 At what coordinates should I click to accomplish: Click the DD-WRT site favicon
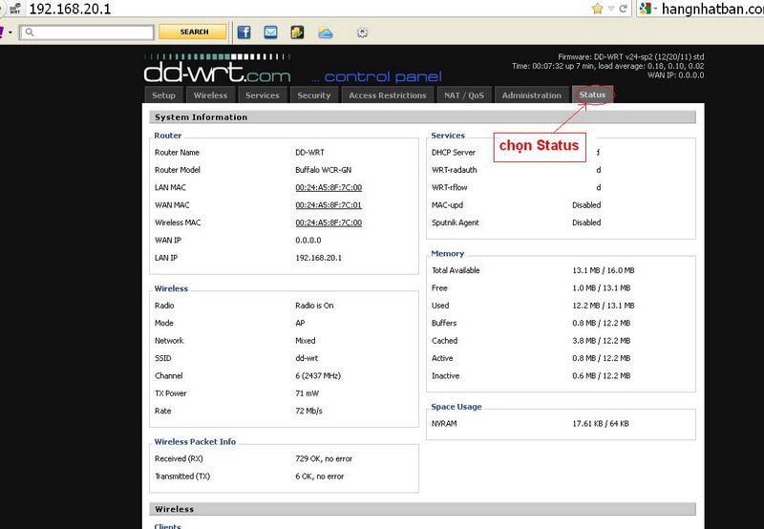(15, 9)
